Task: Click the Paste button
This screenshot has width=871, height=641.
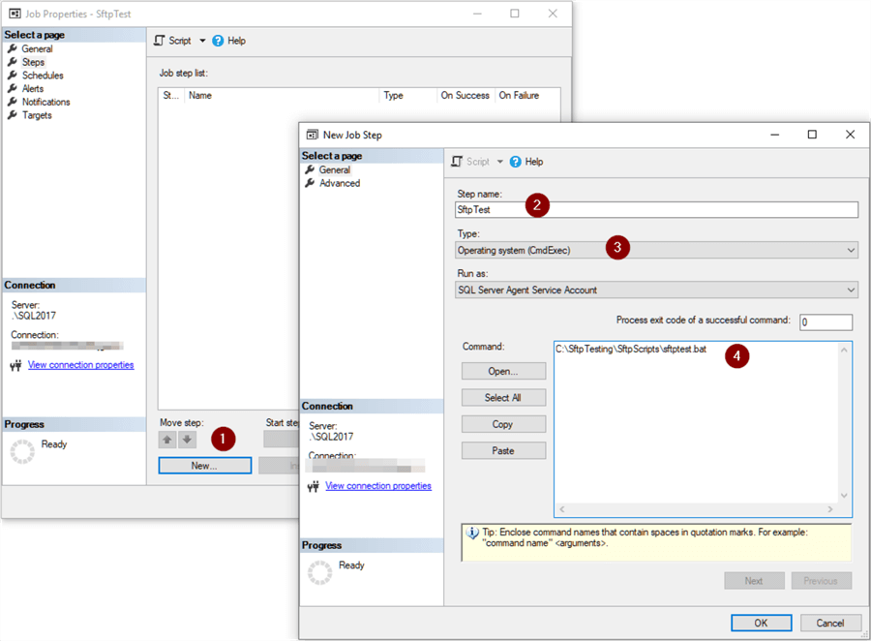Action: click(x=503, y=451)
